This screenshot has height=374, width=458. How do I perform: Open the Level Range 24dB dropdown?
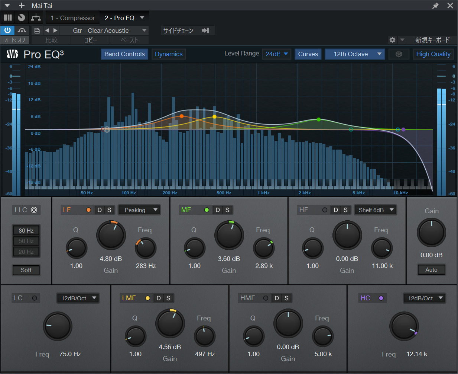[277, 54]
